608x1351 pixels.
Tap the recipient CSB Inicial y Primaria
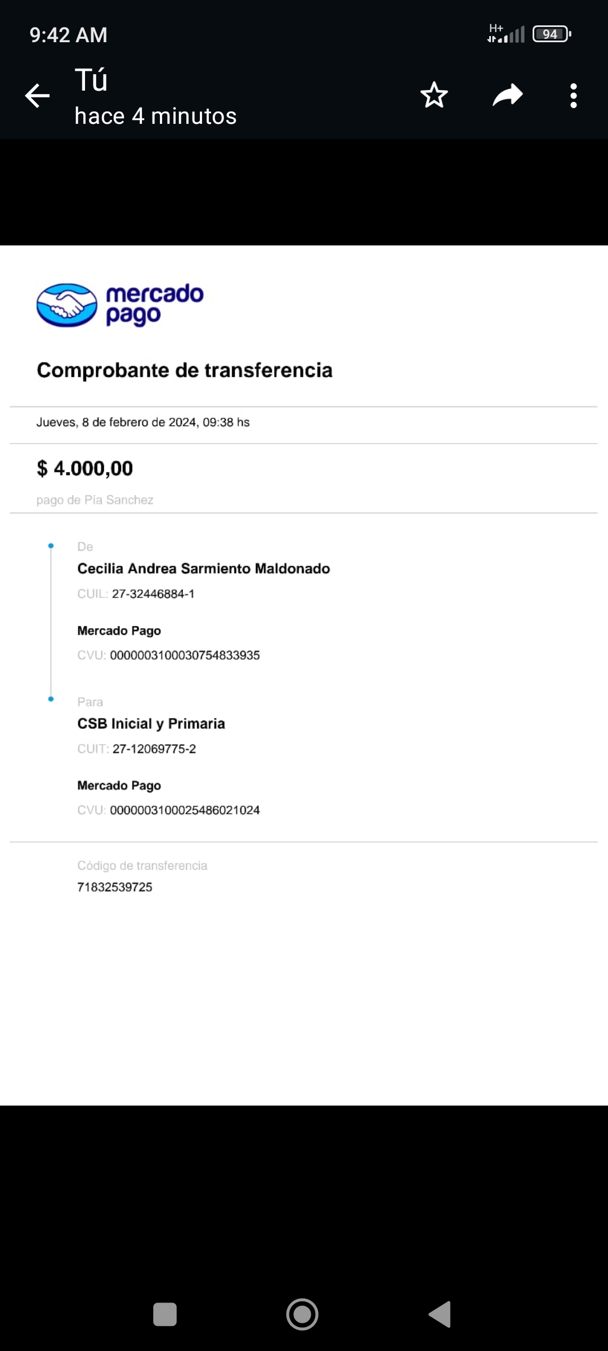click(151, 723)
